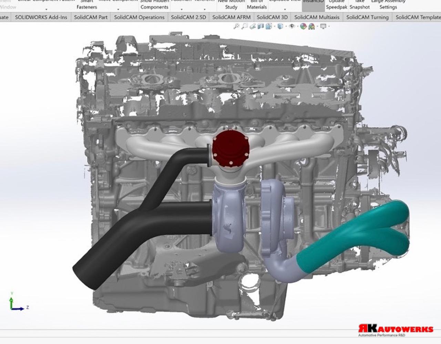
Task: Click the View Settings monitor icon
Action: [323, 26]
